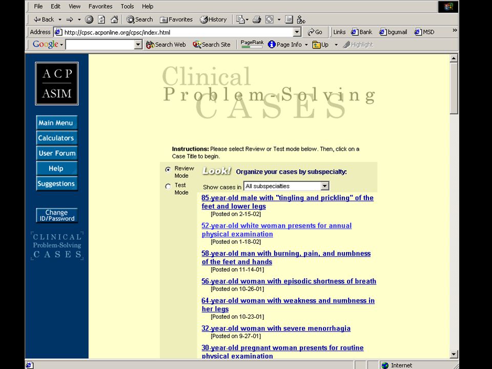Screen dimensions: 492x369
Task: Click the Discuss toolbar icon
Action: pyautogui.click(x=289, y=19)
